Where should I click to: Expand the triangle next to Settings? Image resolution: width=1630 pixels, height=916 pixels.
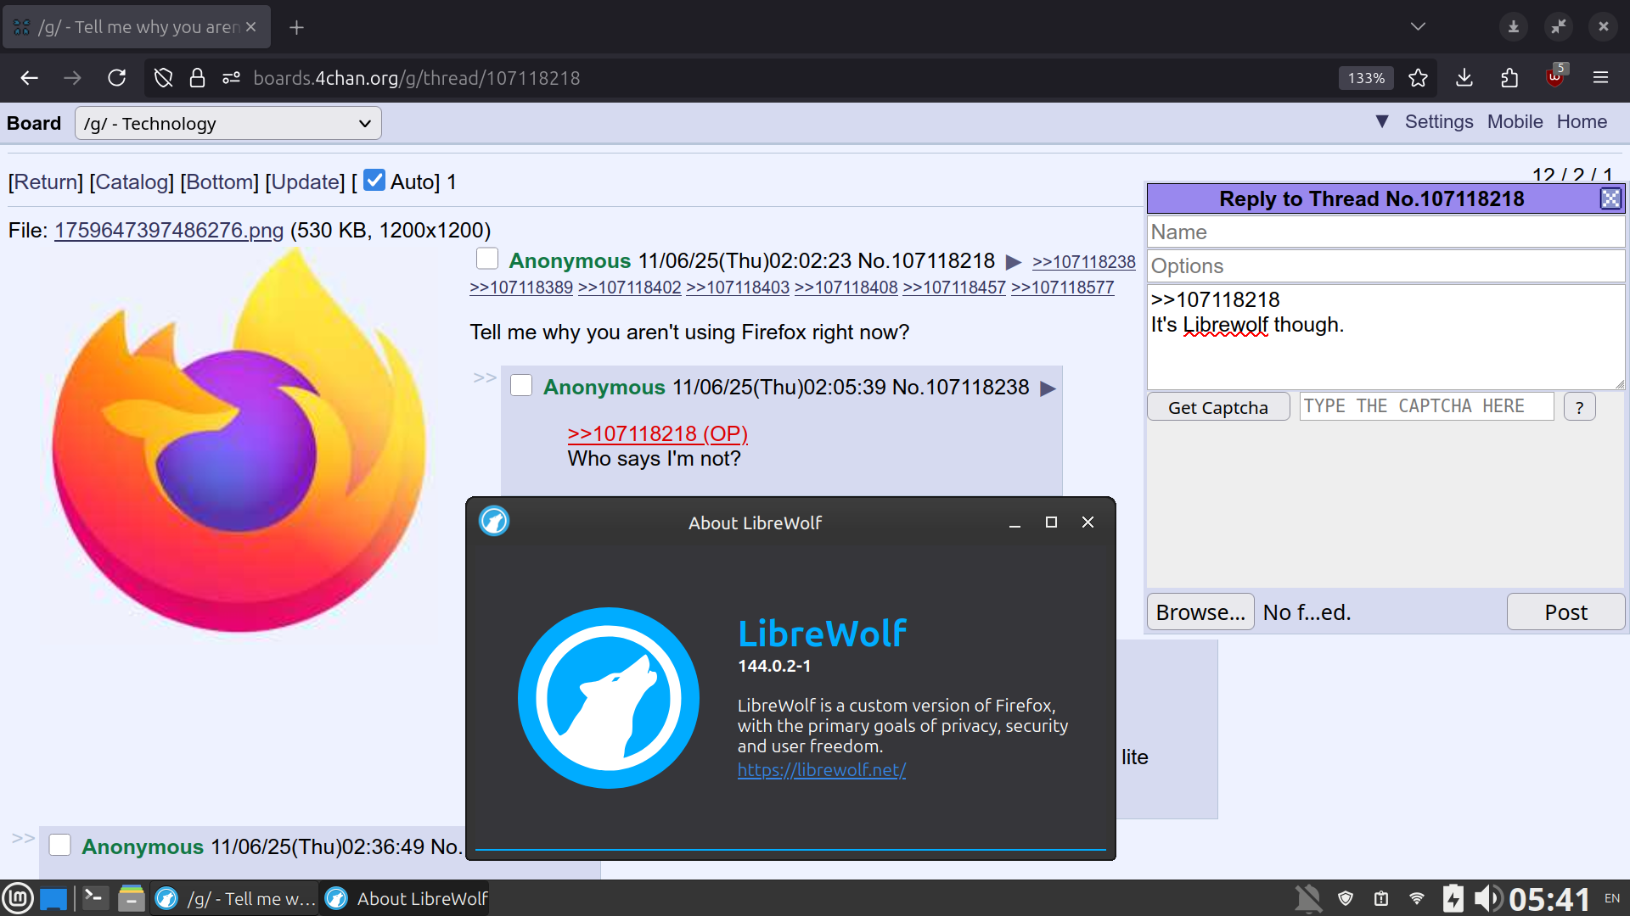click(x=1382, y=122)
